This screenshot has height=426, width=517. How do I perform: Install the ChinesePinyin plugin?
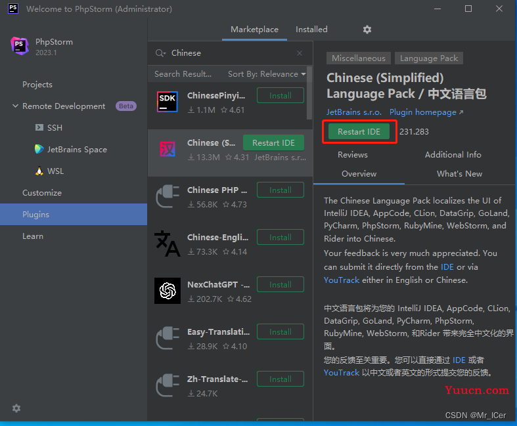pos(281,96)
